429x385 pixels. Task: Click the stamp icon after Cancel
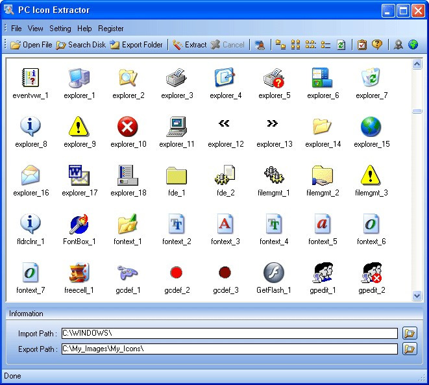tap(260, 45)
